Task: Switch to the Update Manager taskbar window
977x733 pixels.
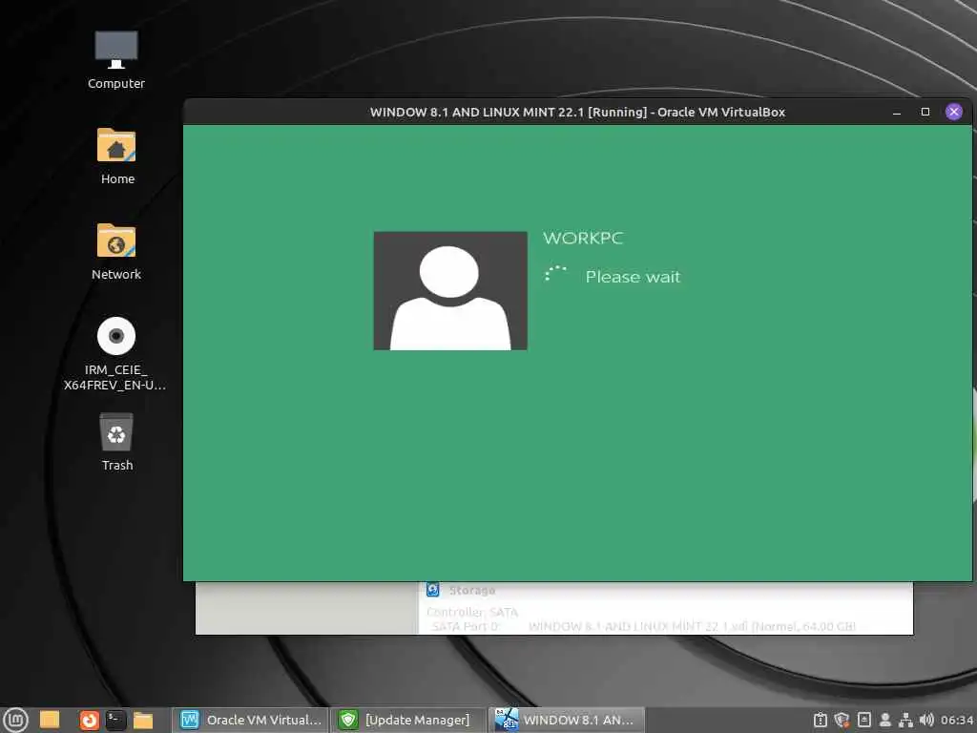Action: pyautogui.click(x=408, y=720)
